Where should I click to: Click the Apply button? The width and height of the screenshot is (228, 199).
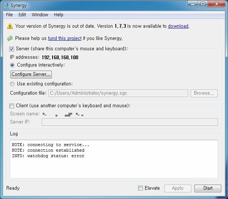pyautogui.click(x=178, y=188)
